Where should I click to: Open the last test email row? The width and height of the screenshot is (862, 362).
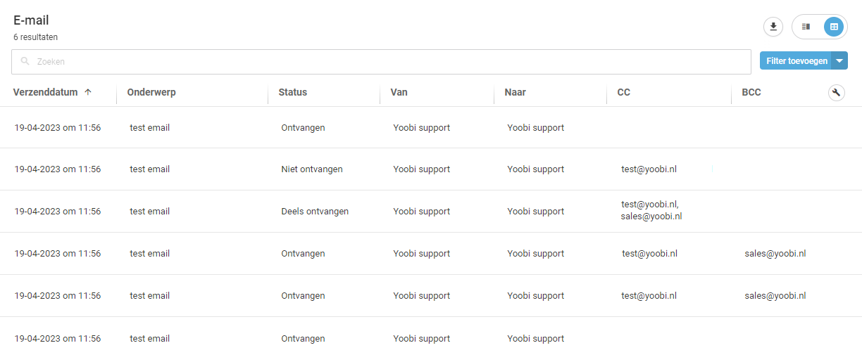pyautogui.click(x=431, y=339)
